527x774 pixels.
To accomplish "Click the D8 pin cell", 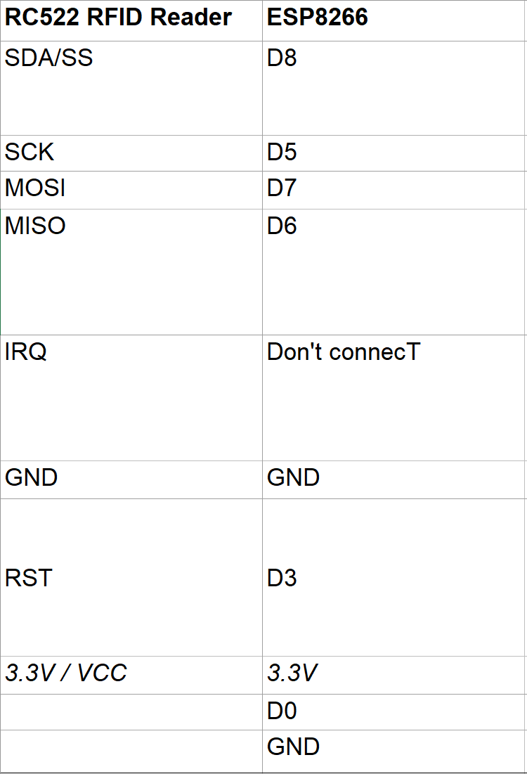I will click(x=282, y=58).
